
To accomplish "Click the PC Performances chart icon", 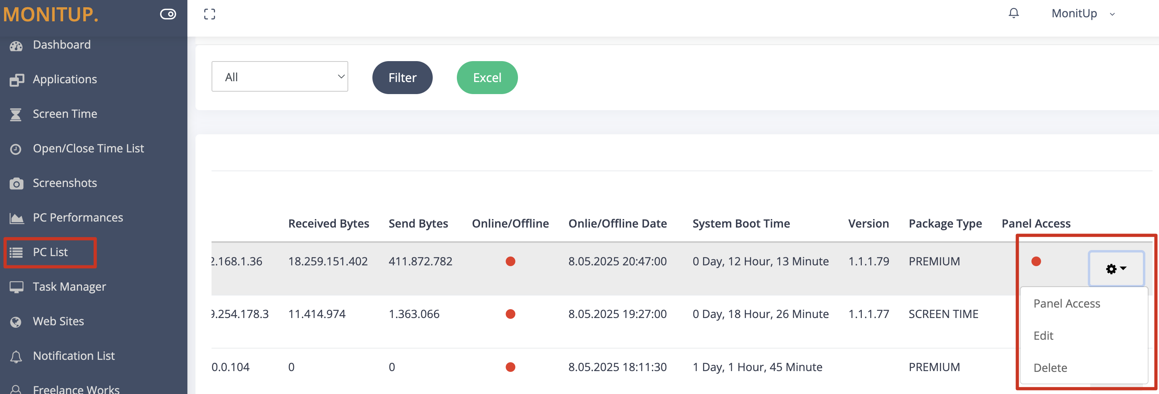I will 16,218.
